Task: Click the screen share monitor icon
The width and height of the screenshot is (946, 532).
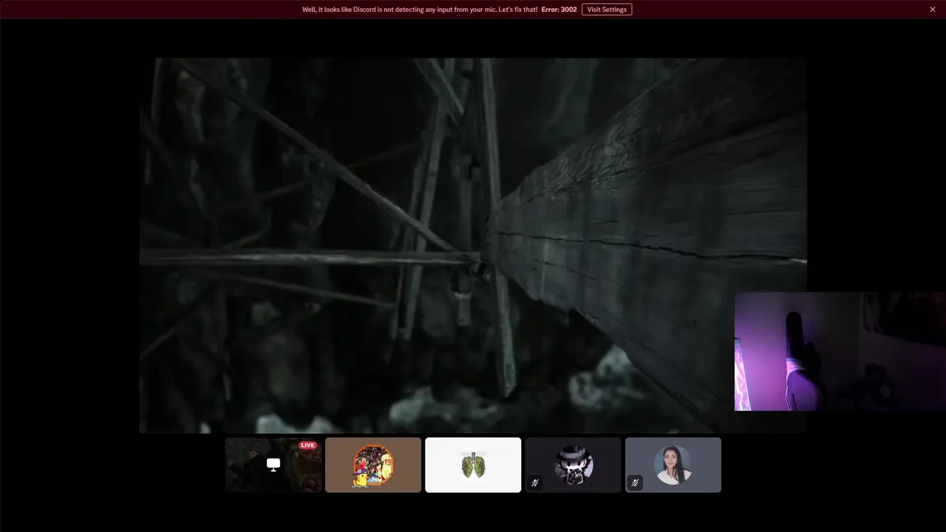Action: click(273, 465)
